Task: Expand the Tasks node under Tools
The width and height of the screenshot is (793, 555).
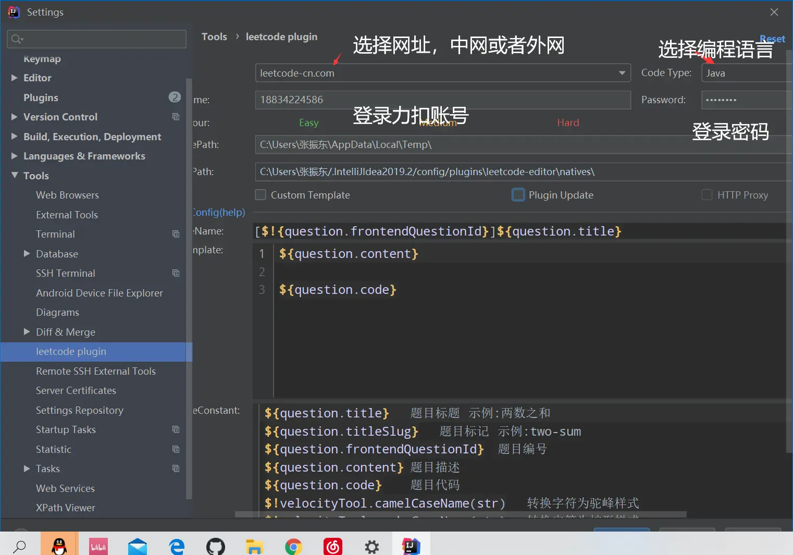Action: coord(27,468)
